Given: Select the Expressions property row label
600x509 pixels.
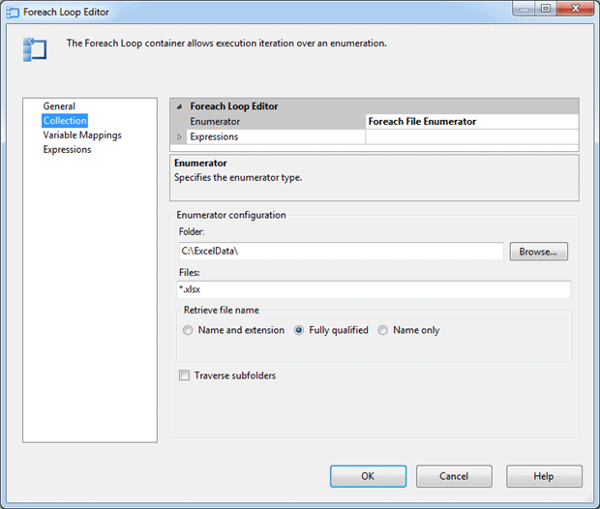Looking at the screenshot, I should pos(214,136).
